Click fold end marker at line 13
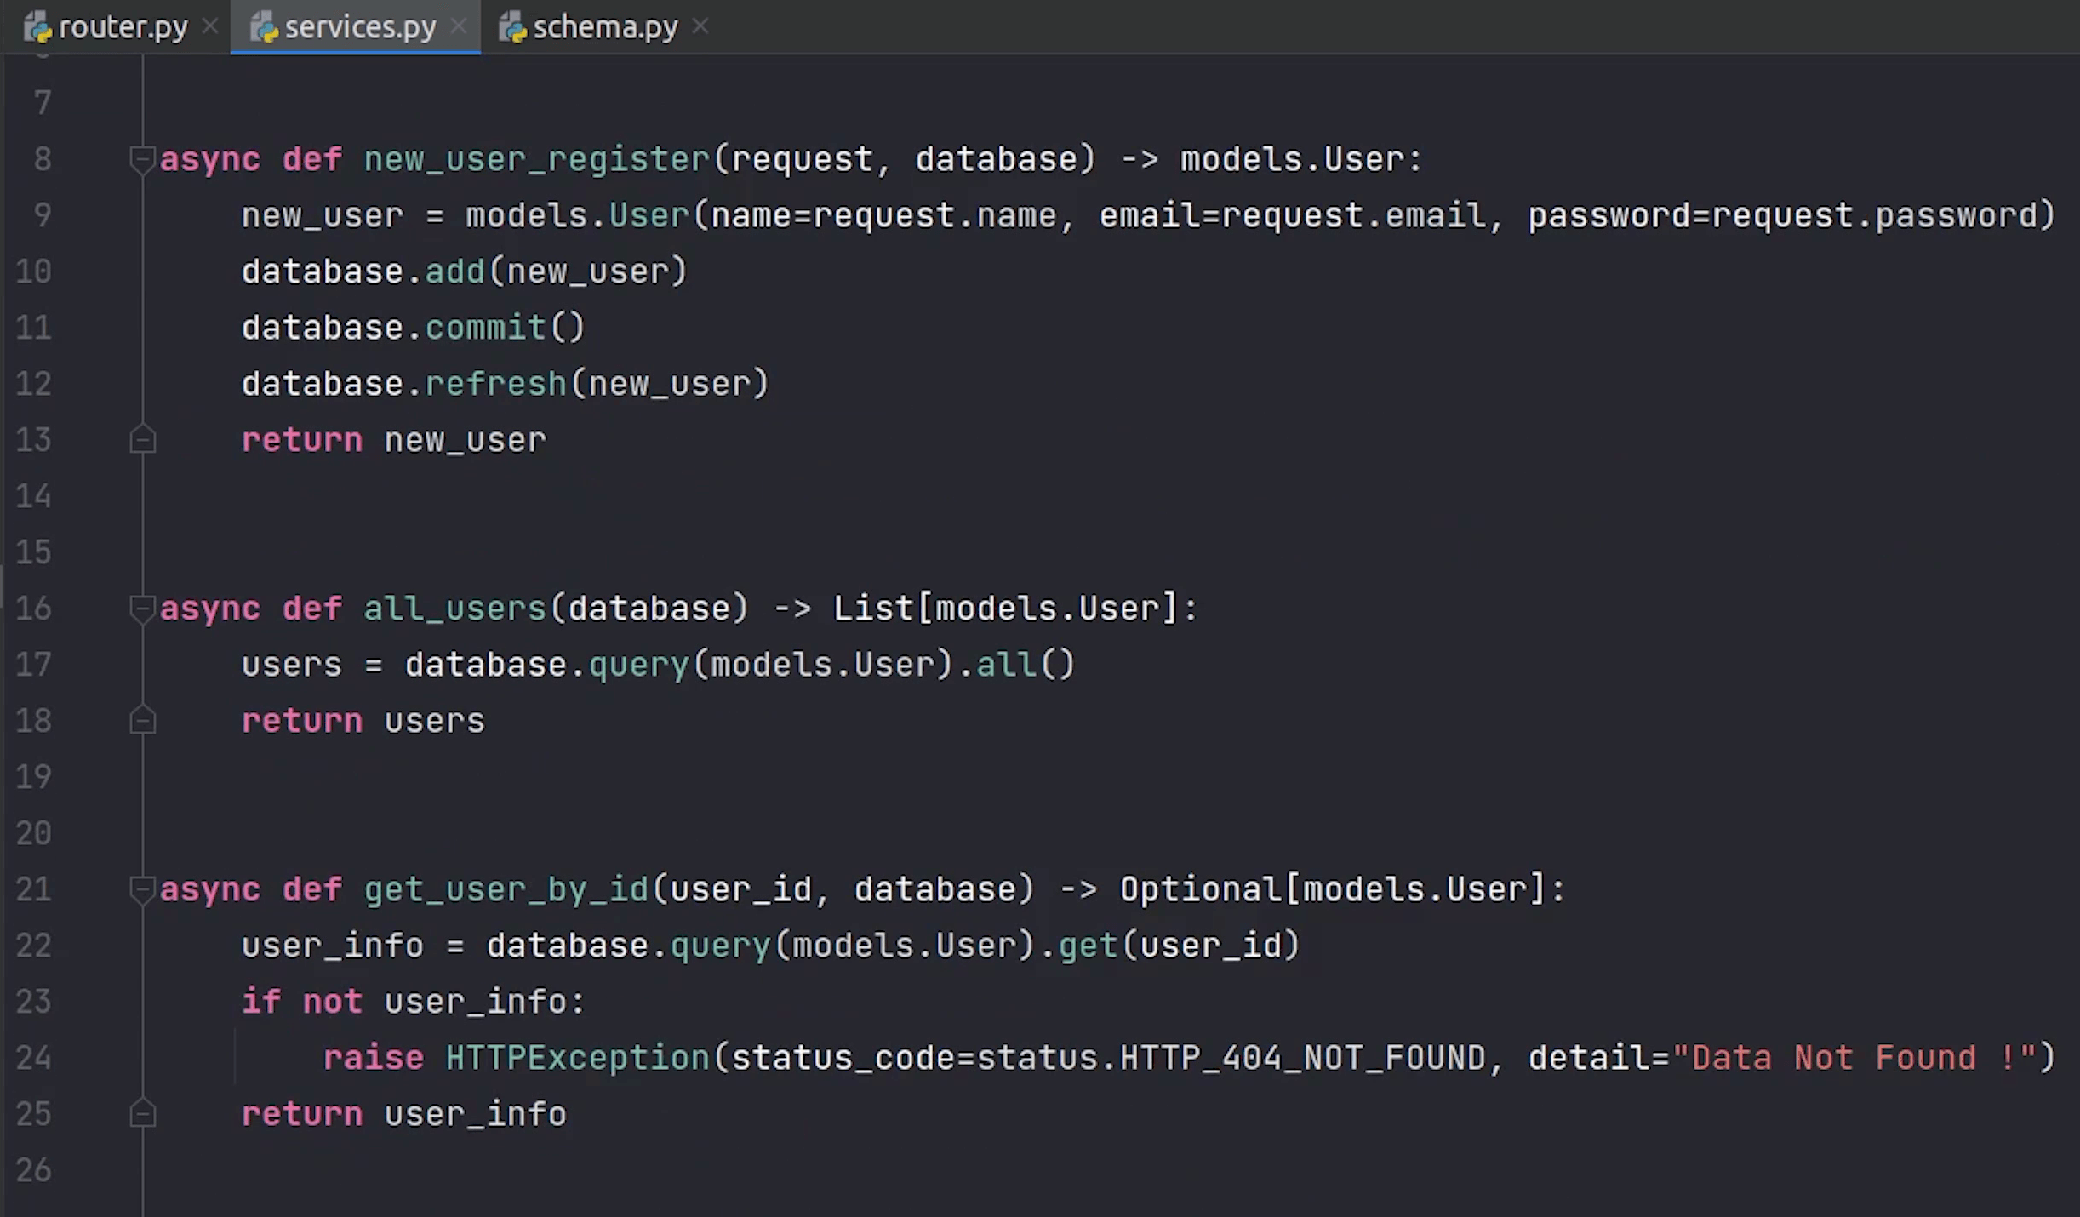The height and width of the screenshot is (1217, 2080). click(142, 440)
